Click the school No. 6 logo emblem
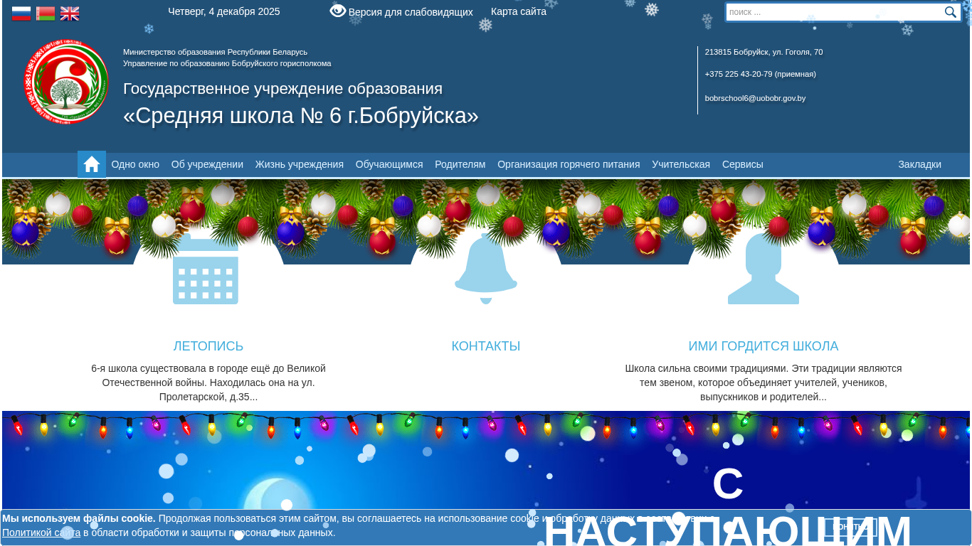This screenshot has width=972, height=546. click(66, 82)
